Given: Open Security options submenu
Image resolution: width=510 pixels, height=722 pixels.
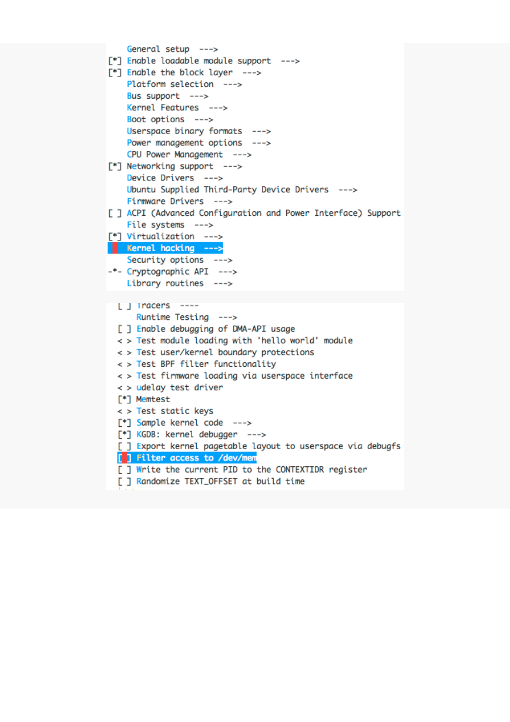Looking at the screenshot, I should [x=180, y=260].
